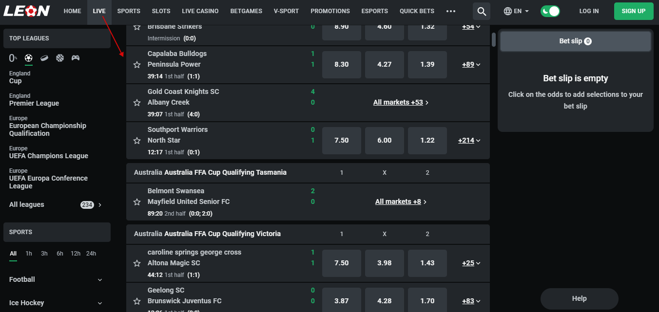This screenshot has width=659, height=312.
Task: Click the Leon logo
Action: click(26, 11)
